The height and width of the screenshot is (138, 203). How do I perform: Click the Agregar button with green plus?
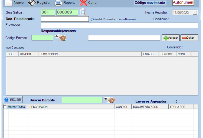(x=170, y=38)
